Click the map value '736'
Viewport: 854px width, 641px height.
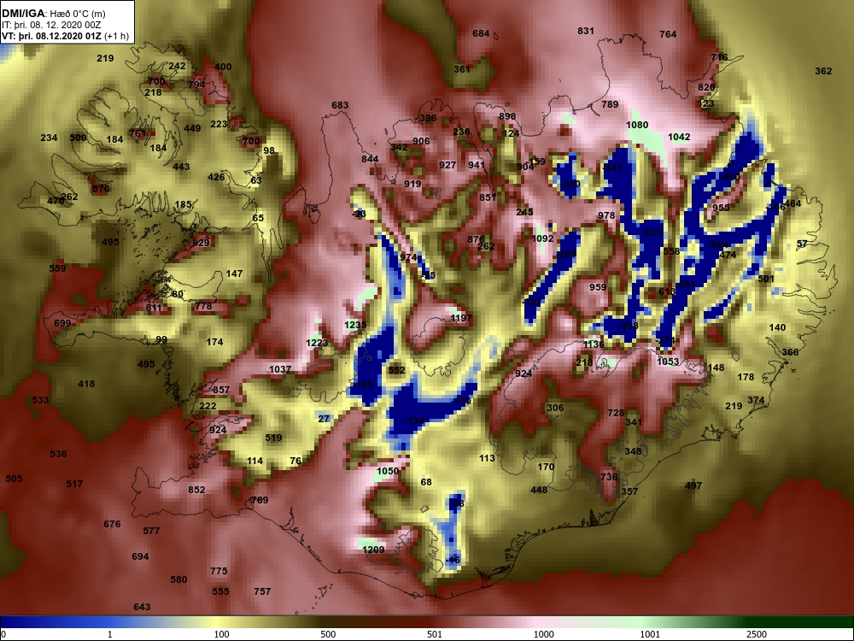point(609,477)
